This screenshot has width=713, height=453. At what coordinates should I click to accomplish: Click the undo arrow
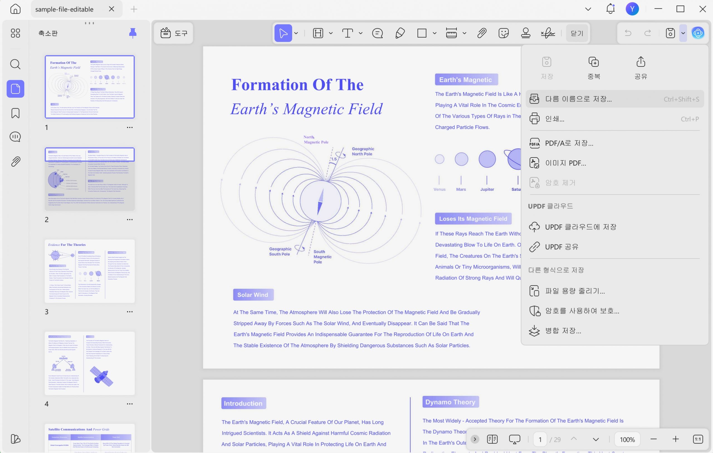tap(628, 33)
